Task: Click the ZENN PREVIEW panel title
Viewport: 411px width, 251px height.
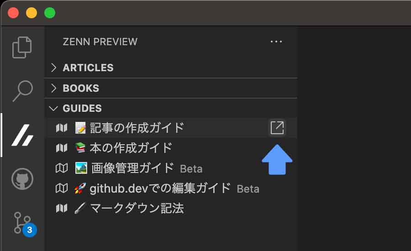Action: (x=100, y=42)
